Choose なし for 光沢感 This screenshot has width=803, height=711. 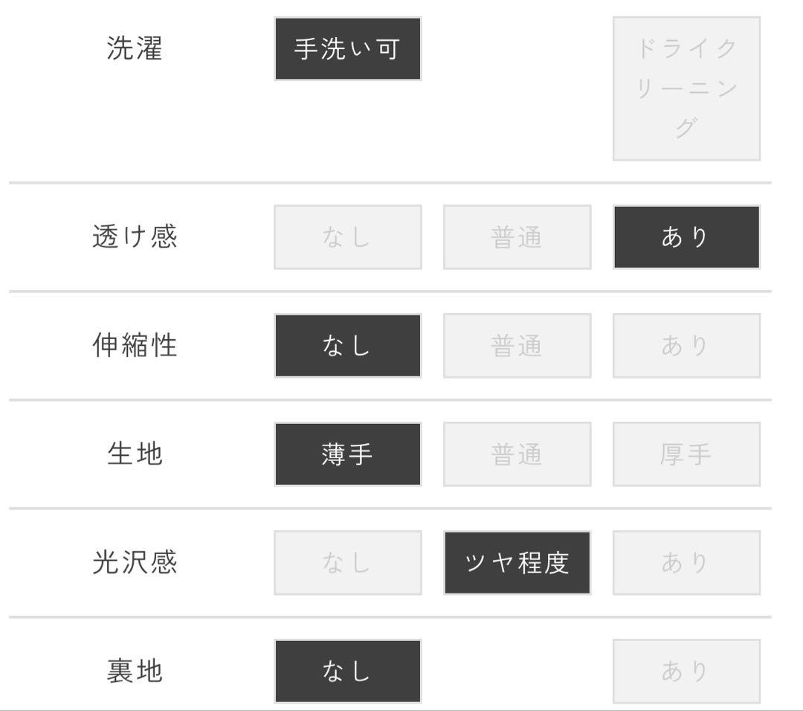tap(346, 563)
